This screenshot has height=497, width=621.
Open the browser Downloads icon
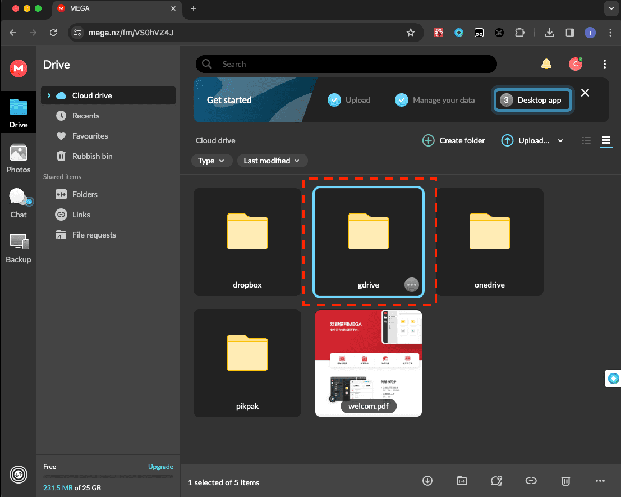click(x=550, y=33)
